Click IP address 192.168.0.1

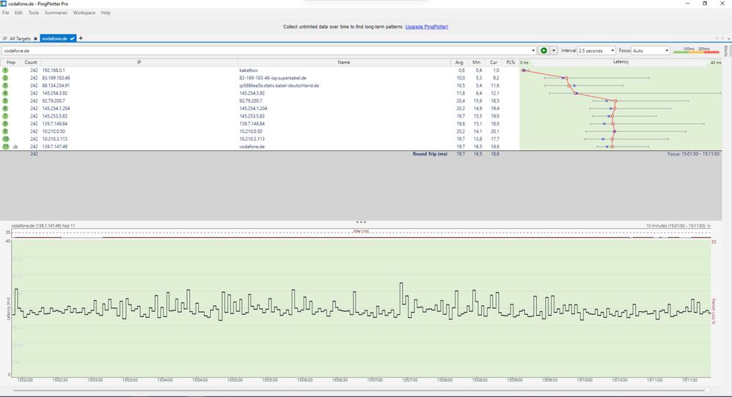[54, 70]
